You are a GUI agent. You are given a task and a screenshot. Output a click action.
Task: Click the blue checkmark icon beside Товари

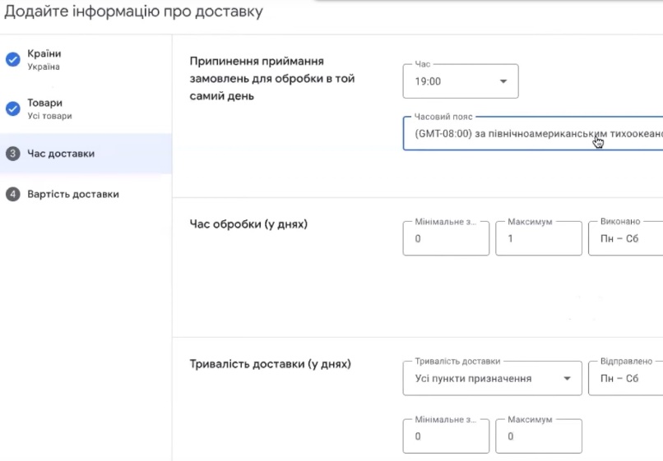coord(12,109)
